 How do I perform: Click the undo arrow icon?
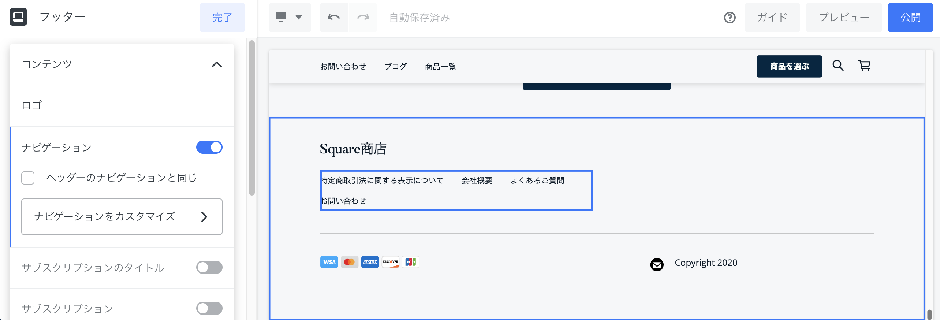333,17
